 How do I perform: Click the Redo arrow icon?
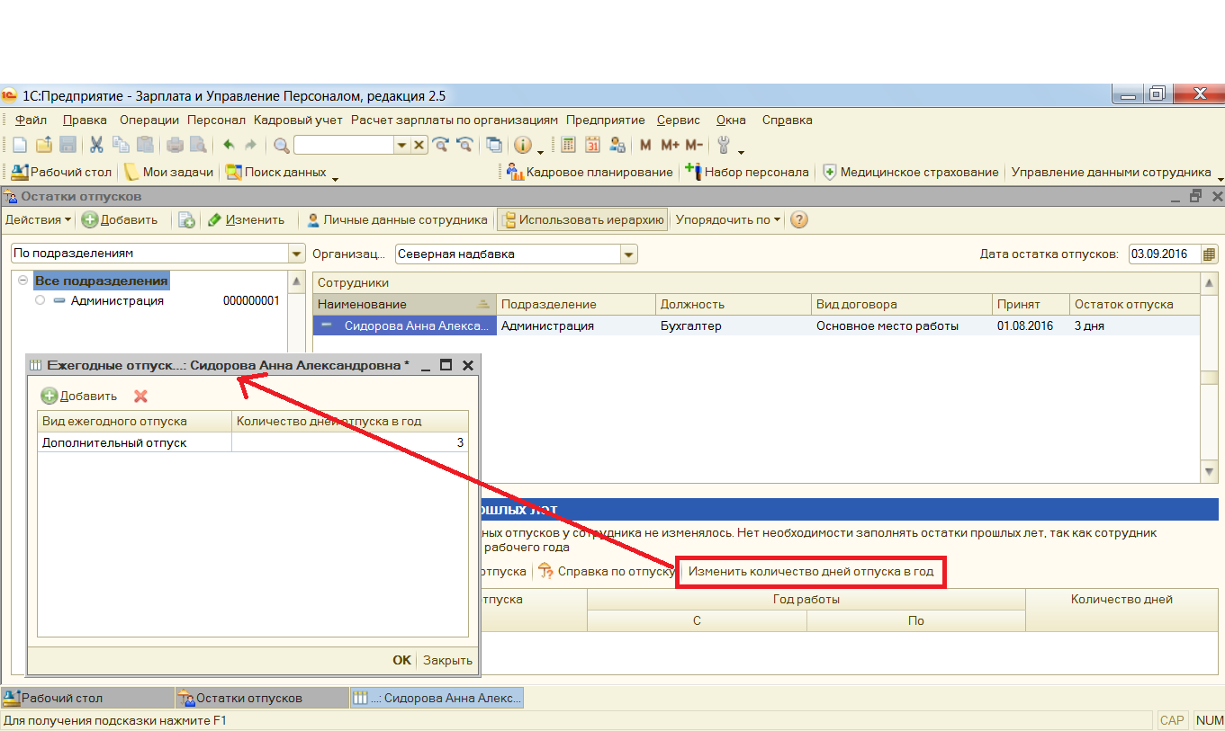point(251,145)
